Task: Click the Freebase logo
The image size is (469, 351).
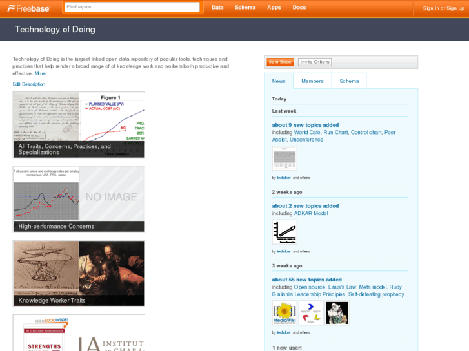Action: coord(28,8)
